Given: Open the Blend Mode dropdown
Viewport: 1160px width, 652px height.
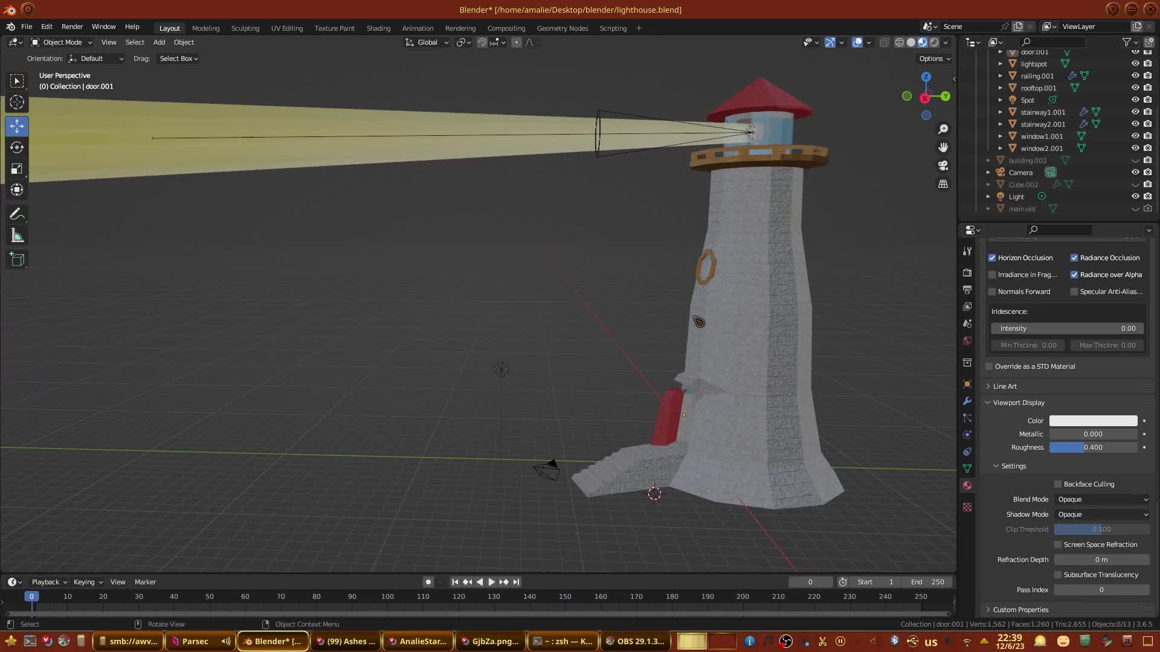Looking at the screenshot, I should (1102, 499).
